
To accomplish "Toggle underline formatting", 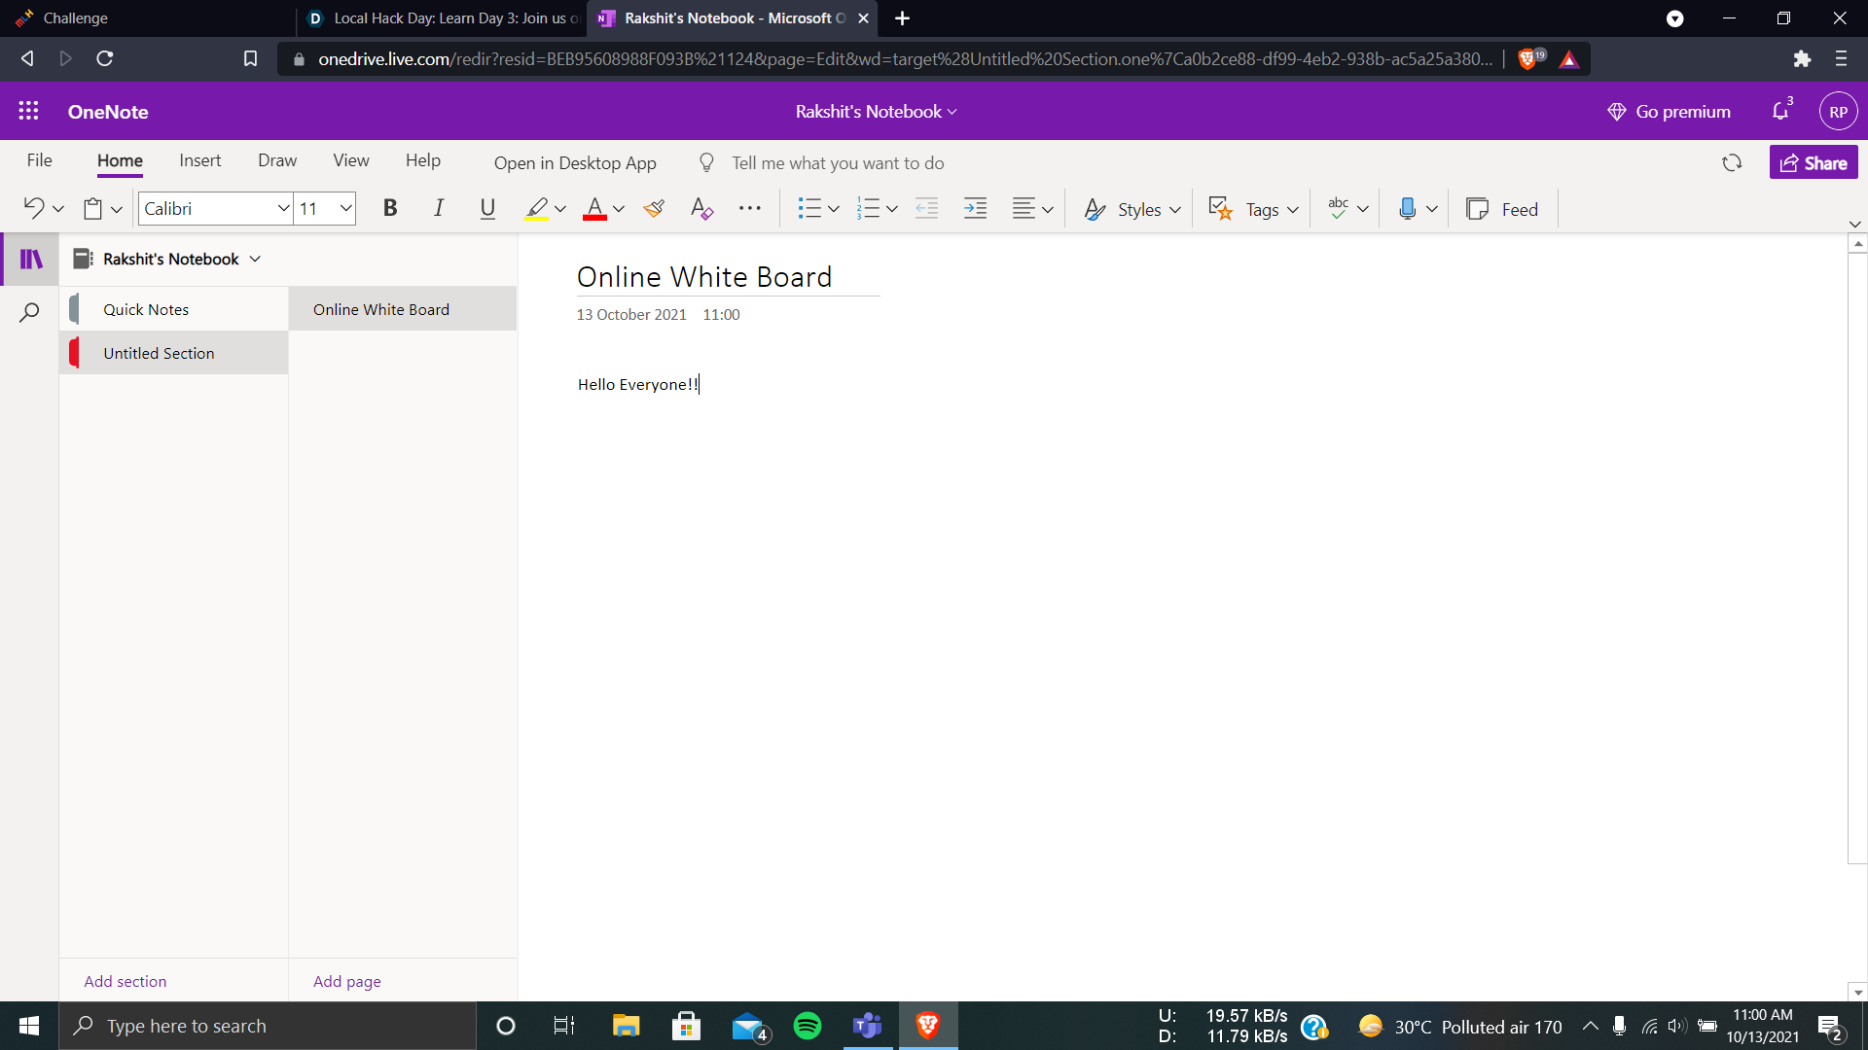I will 487,208.
